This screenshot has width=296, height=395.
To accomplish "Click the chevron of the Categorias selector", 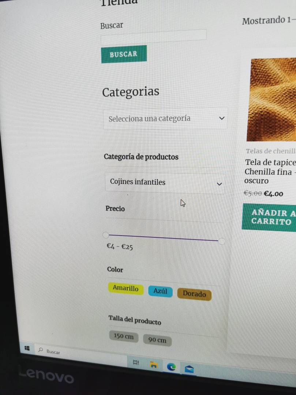I will 222,118.
